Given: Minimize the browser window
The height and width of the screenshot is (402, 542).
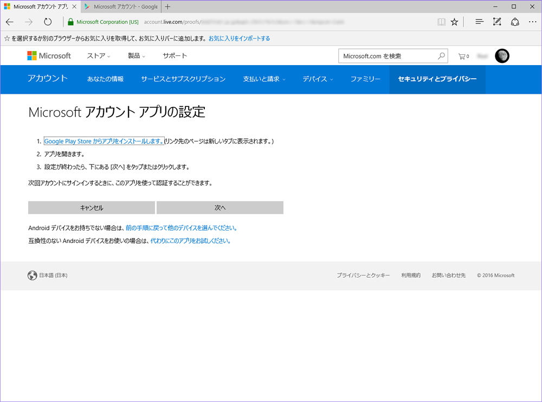Looking at the screenshot, I should (495, 7).
